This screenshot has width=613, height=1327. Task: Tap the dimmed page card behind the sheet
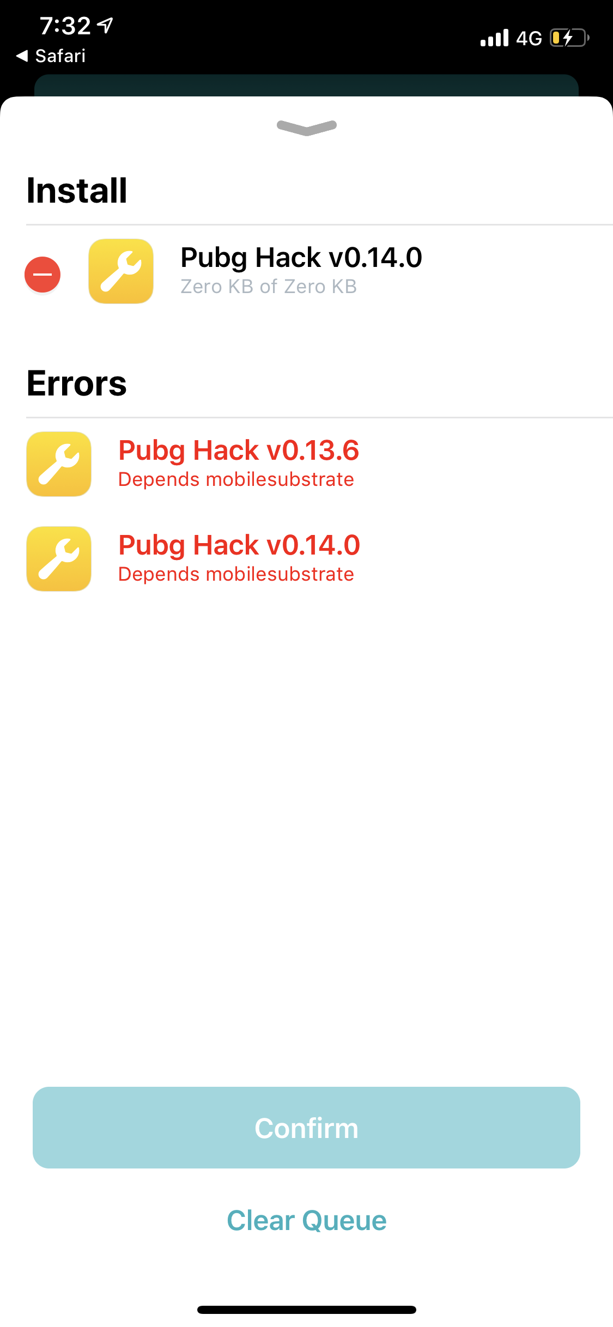tap(306, 86)
